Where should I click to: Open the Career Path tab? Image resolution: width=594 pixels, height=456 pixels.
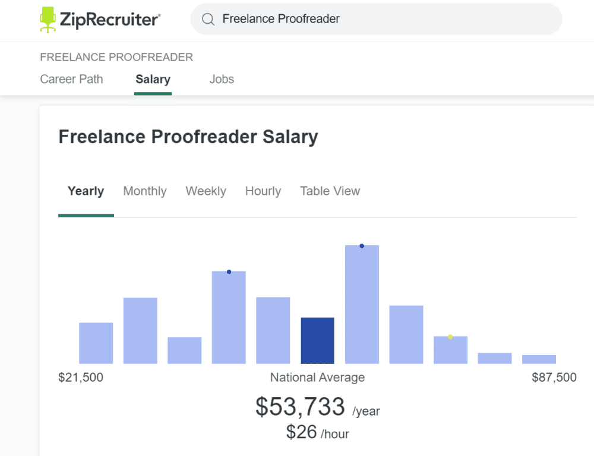71,79
